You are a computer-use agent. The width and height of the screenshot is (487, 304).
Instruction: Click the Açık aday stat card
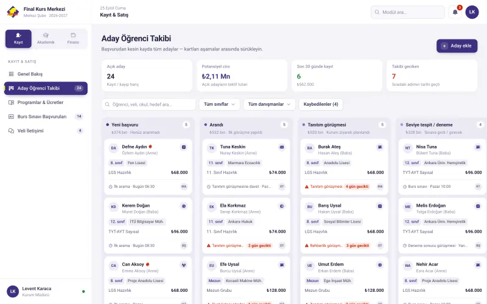[147, 75]
